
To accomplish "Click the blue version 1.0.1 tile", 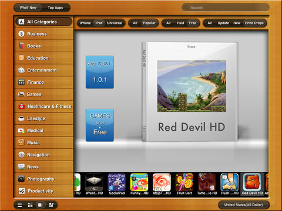I will [x=100, y=72].
